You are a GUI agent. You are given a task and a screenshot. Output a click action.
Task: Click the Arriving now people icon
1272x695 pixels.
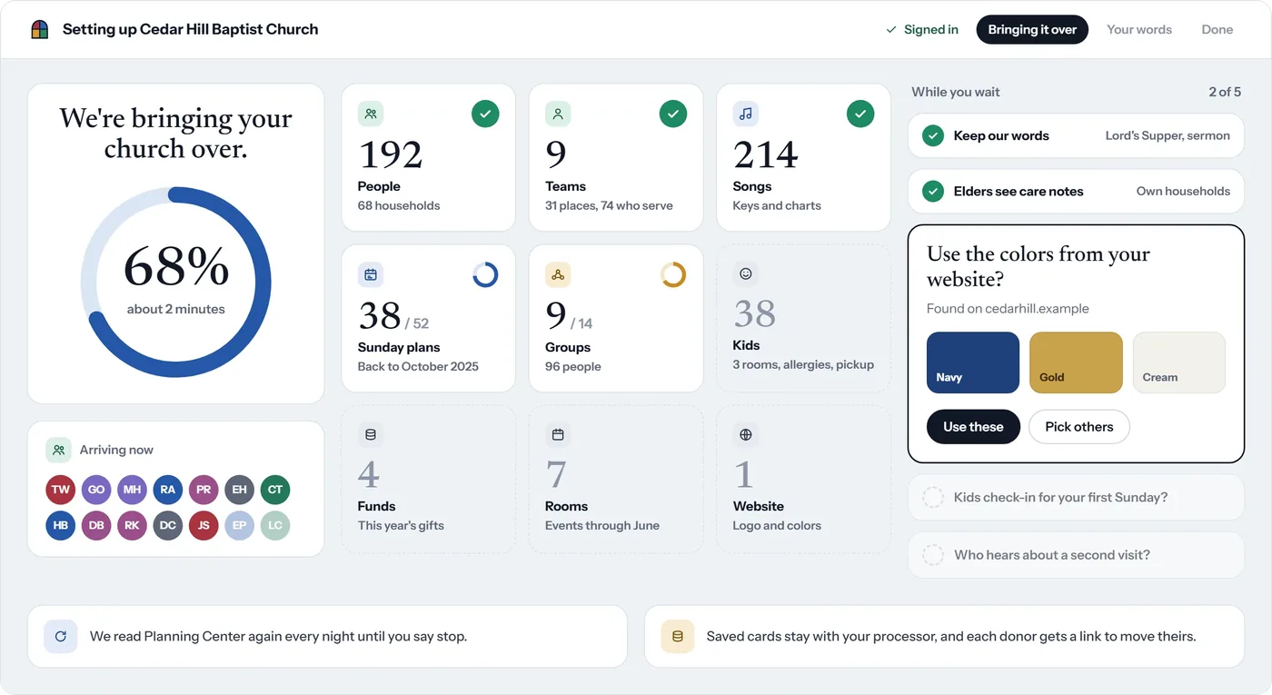point(59,450)
